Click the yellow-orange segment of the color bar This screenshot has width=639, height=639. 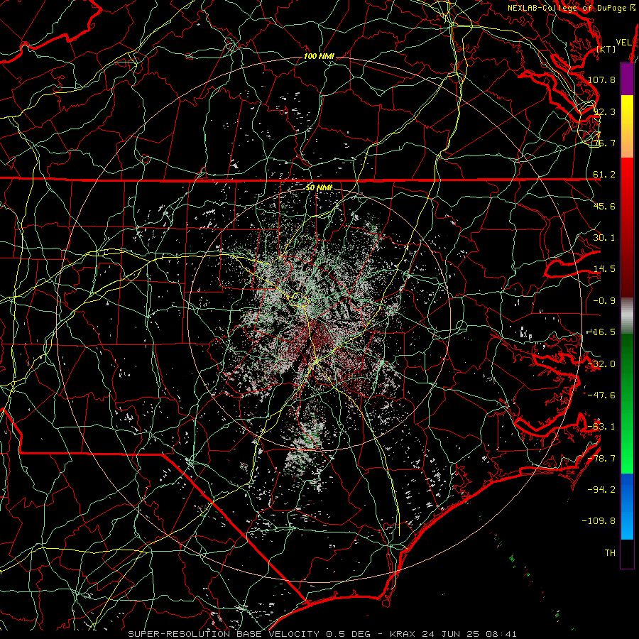click(627, 126)
